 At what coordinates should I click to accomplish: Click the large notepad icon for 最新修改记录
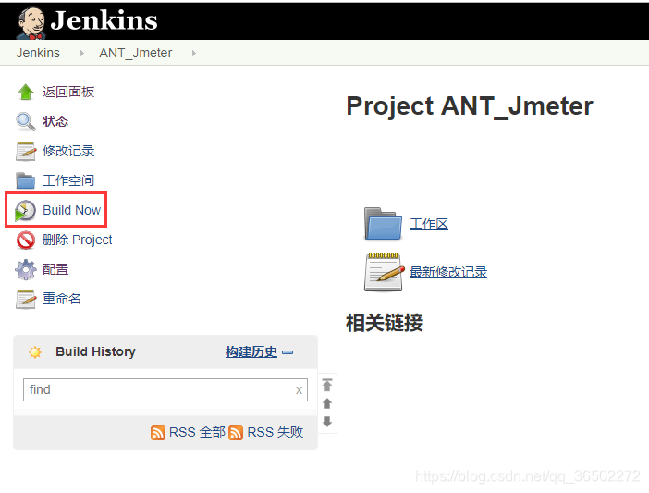tap(384, 272)
